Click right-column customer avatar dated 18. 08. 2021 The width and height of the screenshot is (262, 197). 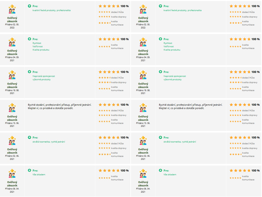143,75
